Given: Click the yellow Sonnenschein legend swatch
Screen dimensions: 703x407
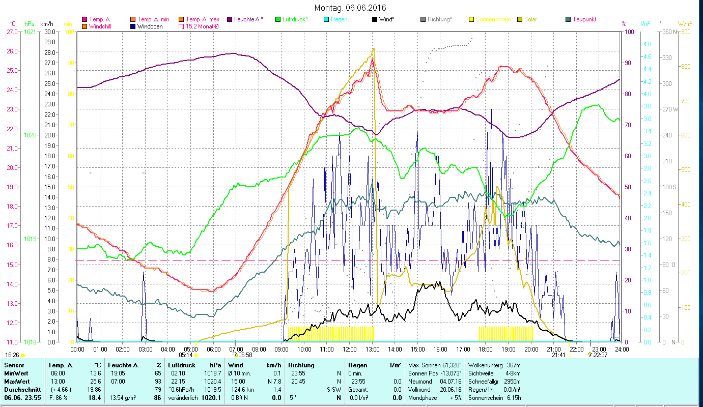Looking at the screenshot, I should (471, 20).
